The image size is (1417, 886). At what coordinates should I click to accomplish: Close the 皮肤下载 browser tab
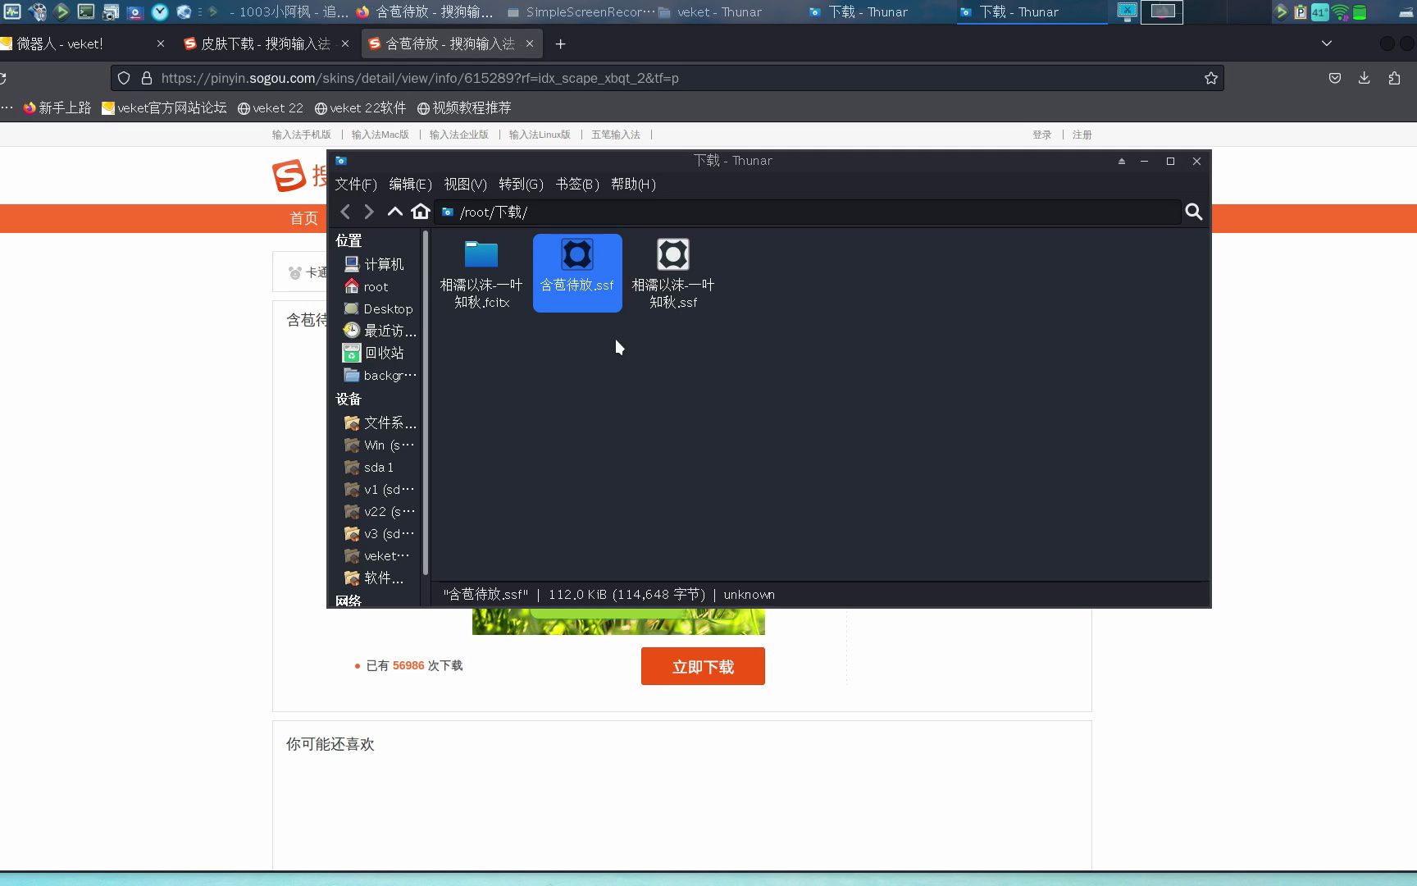tap(345, 43)
